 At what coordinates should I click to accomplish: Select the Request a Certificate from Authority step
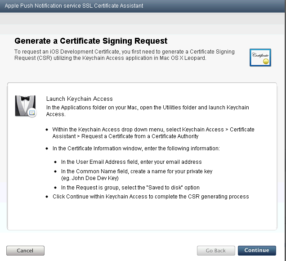tap(153, 132)
